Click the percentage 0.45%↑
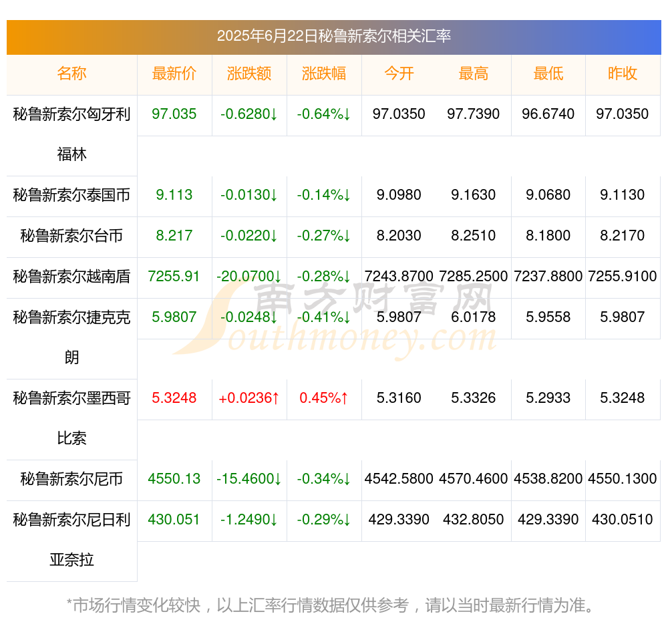The height and width of the screenshot is (626, 668). (x=324, y=398)
